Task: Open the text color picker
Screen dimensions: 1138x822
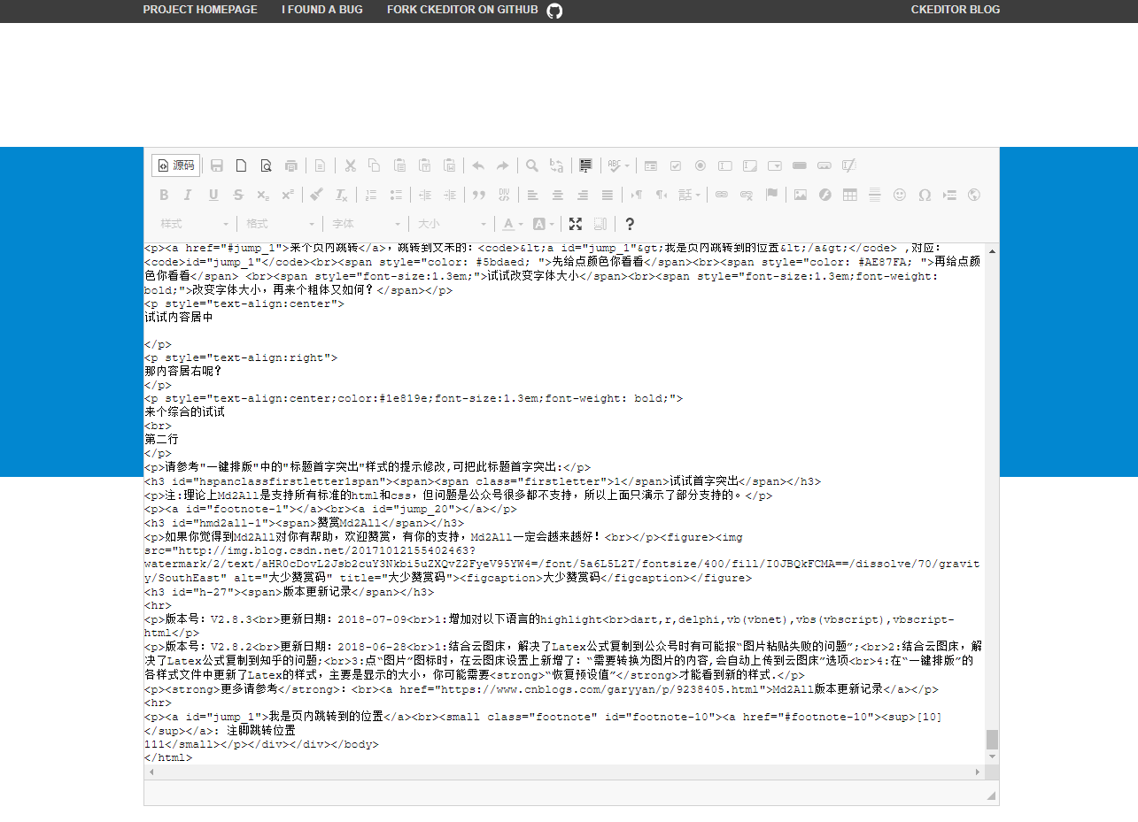Action: (x=513, y=224)
